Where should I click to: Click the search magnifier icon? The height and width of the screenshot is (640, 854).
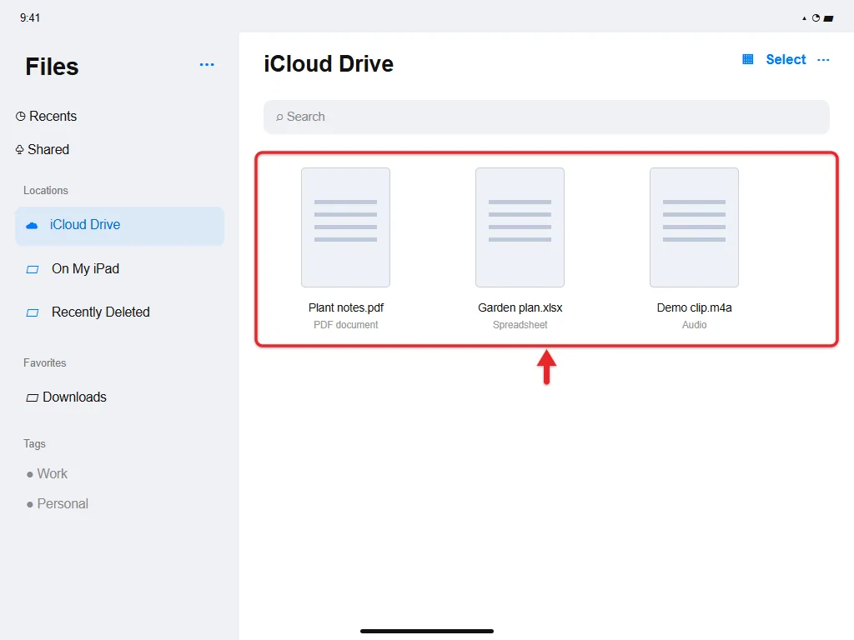pos(279,117)
